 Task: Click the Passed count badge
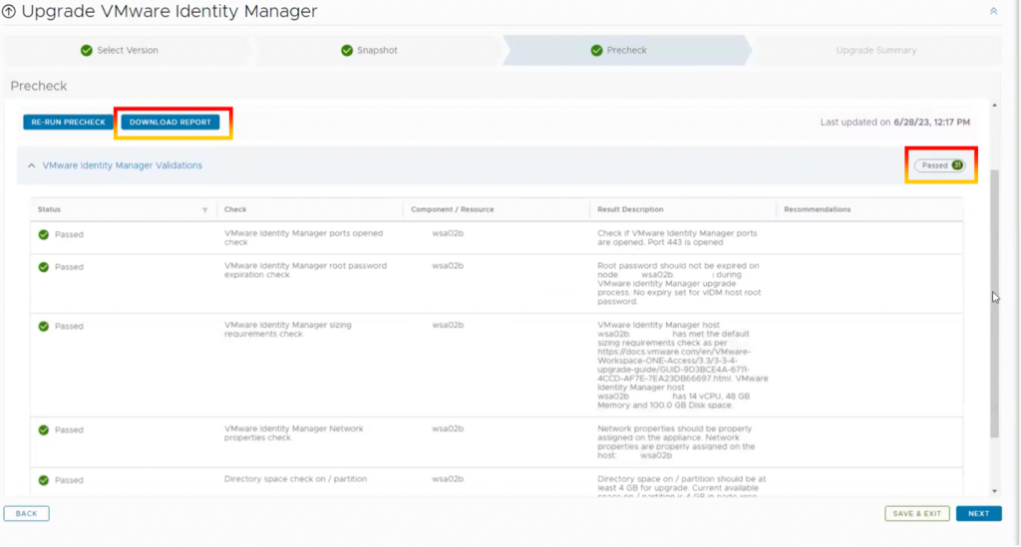coord(940,165)
